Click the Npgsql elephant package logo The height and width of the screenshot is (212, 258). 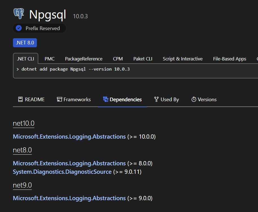[x=19, y=13]
